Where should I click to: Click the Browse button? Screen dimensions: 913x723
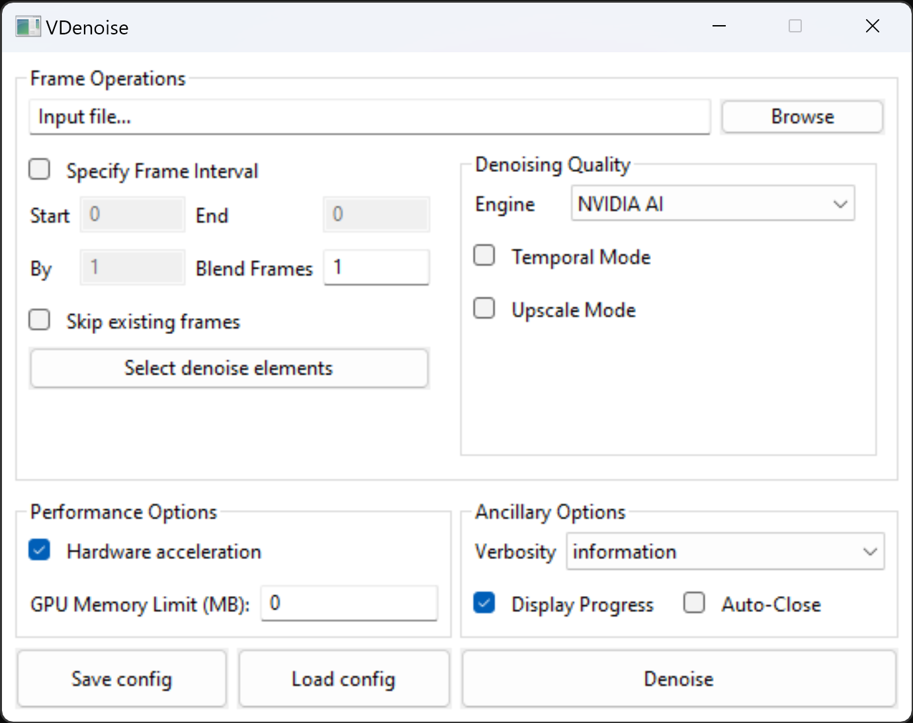pos(803,116)
